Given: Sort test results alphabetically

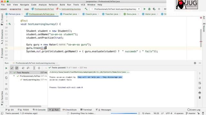Looking at the screenshot, I should pos(23,68).
